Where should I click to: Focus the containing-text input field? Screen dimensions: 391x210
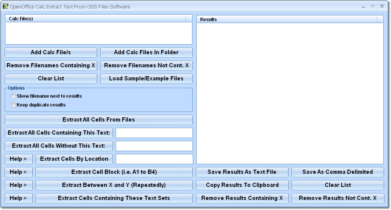click(154, 133)
